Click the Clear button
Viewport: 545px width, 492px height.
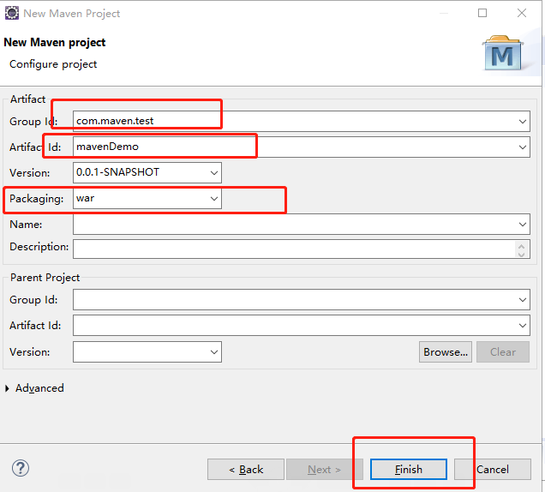click(503, 352)
